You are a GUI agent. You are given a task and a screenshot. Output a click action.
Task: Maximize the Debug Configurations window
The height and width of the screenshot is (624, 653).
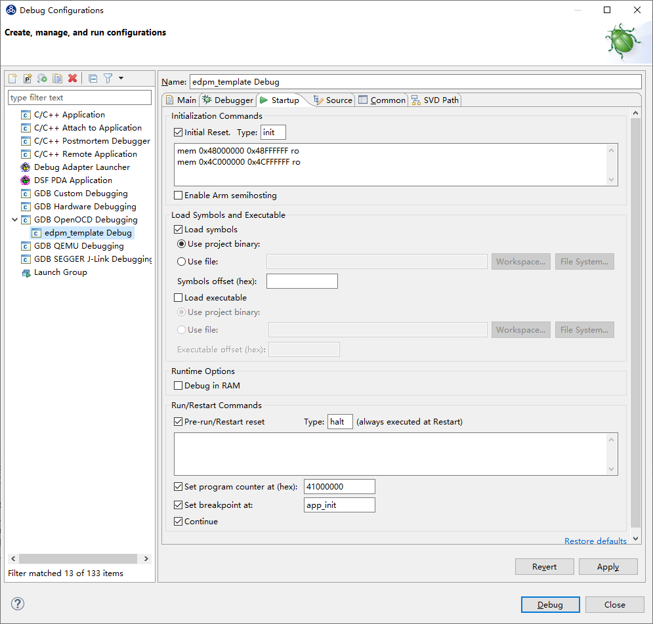click(x=607, y=10)
